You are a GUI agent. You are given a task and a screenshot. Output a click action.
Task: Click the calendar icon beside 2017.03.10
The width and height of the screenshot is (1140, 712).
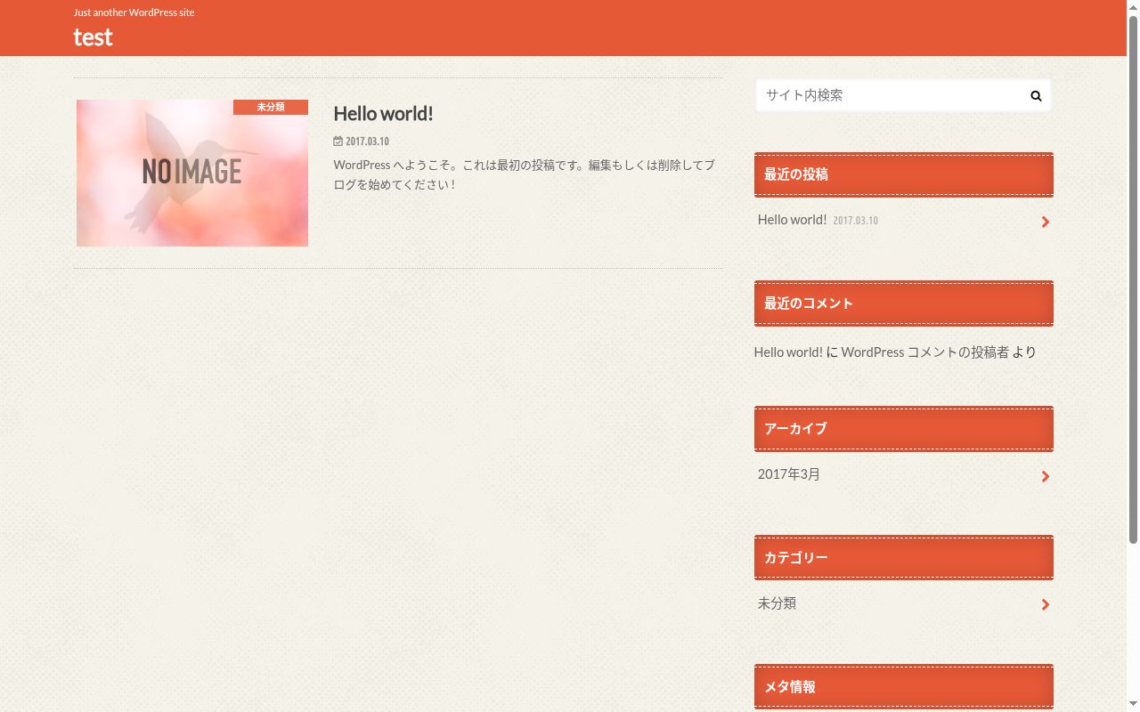338,141
